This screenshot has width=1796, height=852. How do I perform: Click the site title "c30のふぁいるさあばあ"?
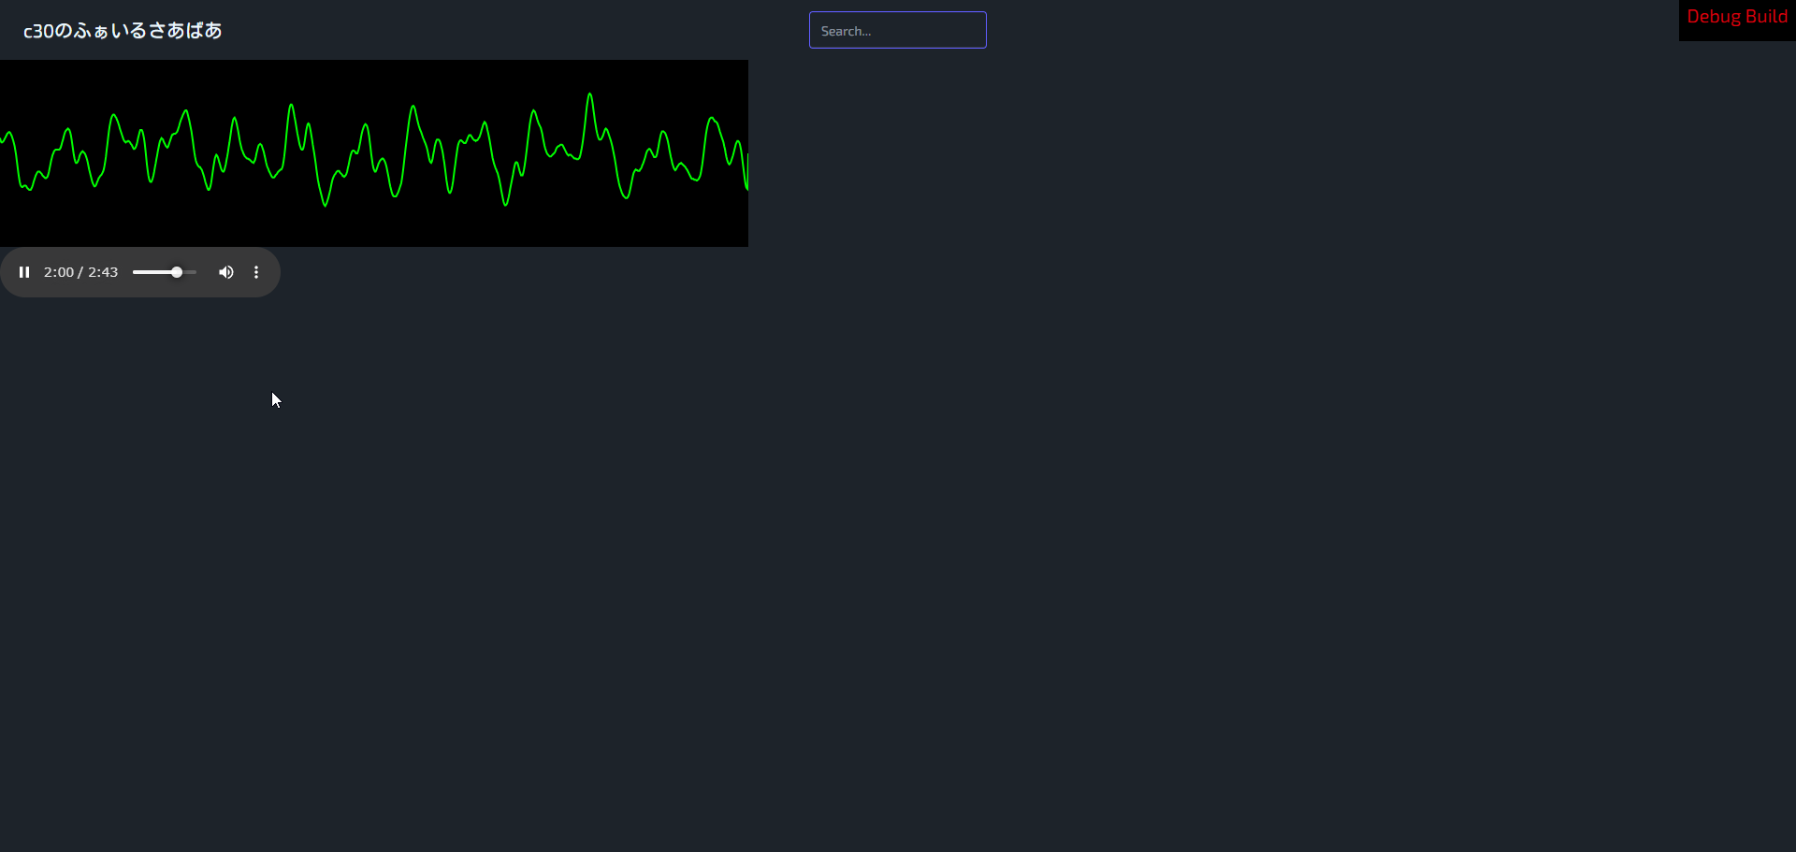(x=123, y=31)
